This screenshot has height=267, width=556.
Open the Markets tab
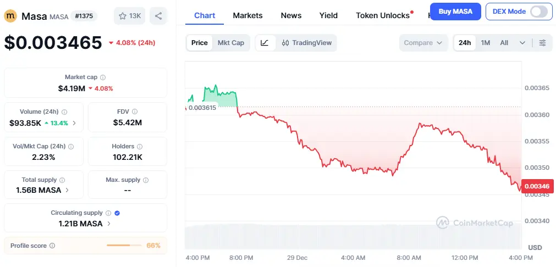(x=248, y=15)
